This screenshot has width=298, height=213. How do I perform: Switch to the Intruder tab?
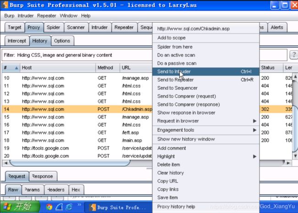point(99,28)
